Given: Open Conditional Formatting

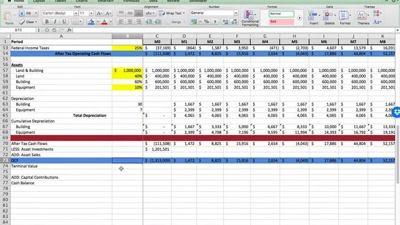Looking at the screenshot, I should tap(250, 18).
